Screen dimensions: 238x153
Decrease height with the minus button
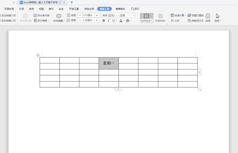pyautogui.click(x=80, y=15)
